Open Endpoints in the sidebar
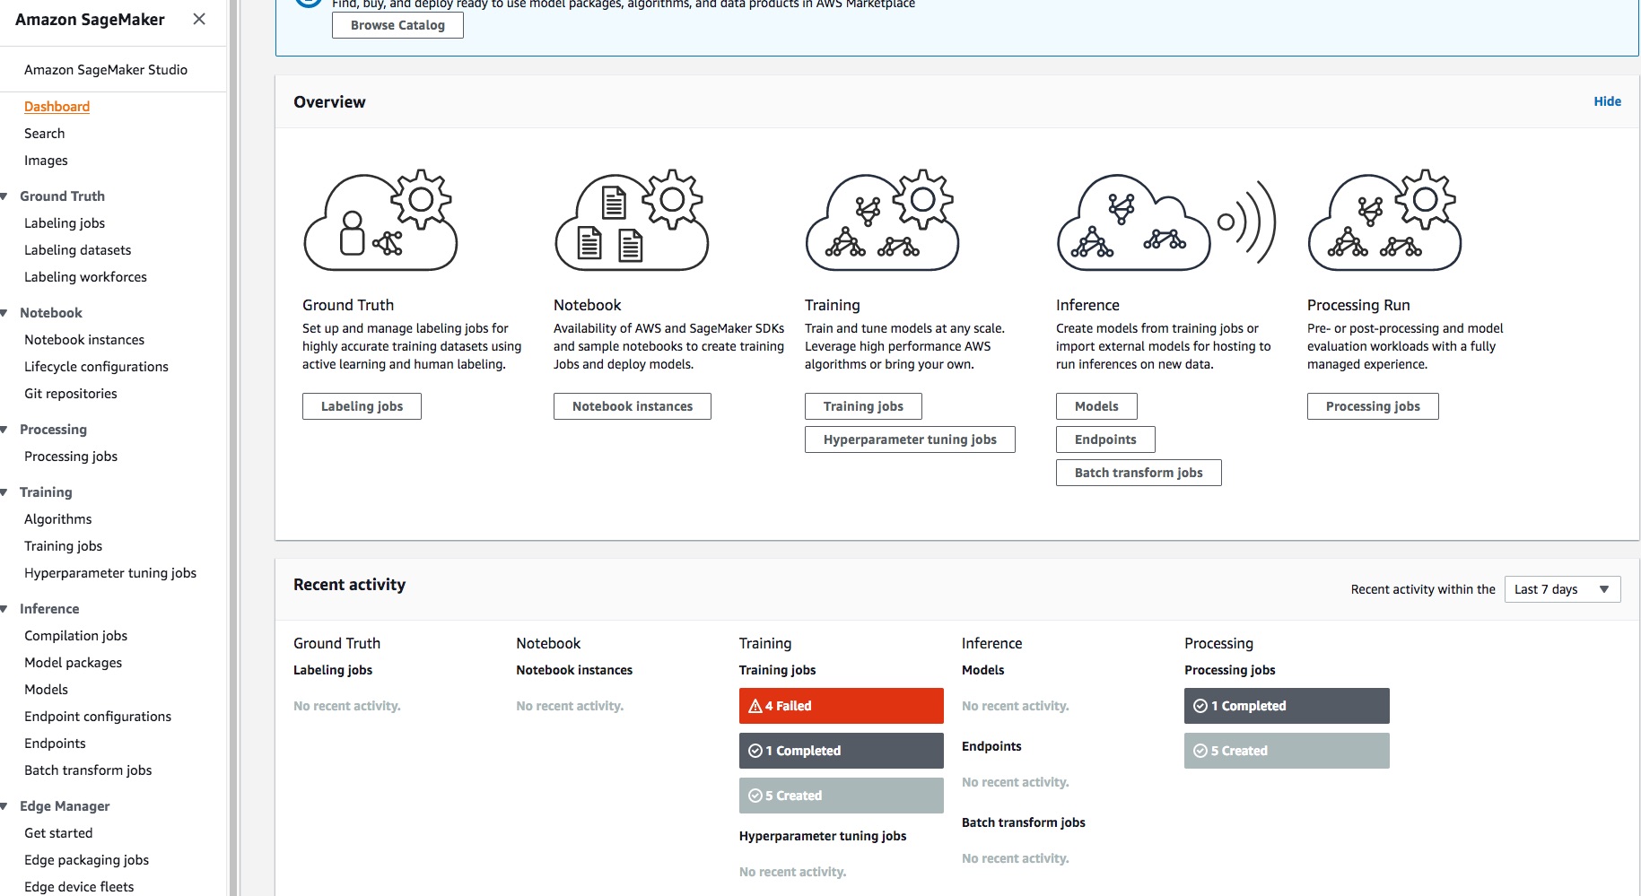The height and width of the screenshot is (896, 1641). coord(55,744)
